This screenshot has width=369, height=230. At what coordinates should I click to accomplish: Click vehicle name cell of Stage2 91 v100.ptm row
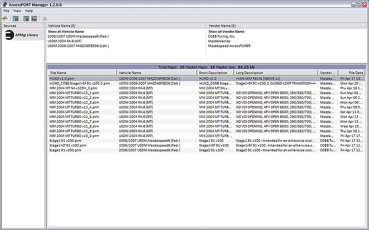point(149,150)
